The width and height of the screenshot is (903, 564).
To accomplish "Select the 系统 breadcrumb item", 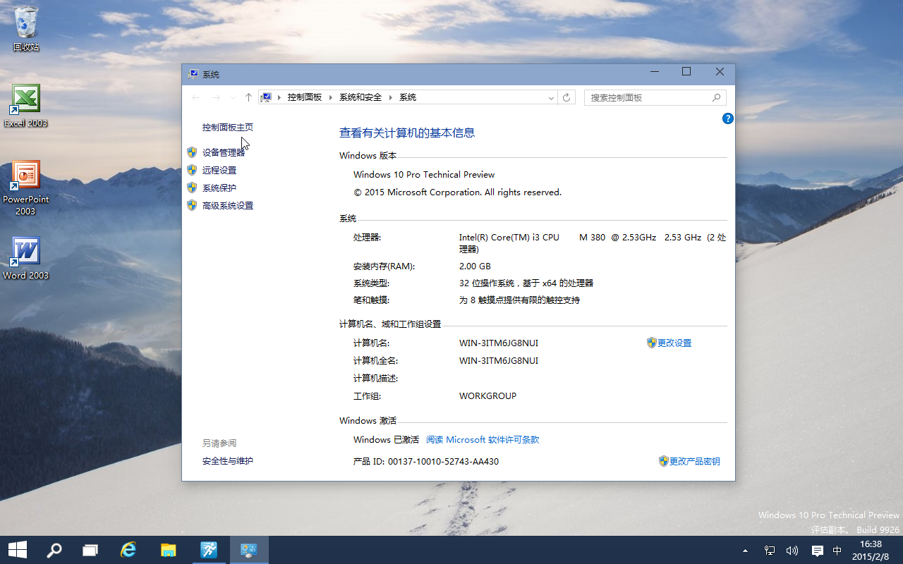I will [x=408, y=97].
